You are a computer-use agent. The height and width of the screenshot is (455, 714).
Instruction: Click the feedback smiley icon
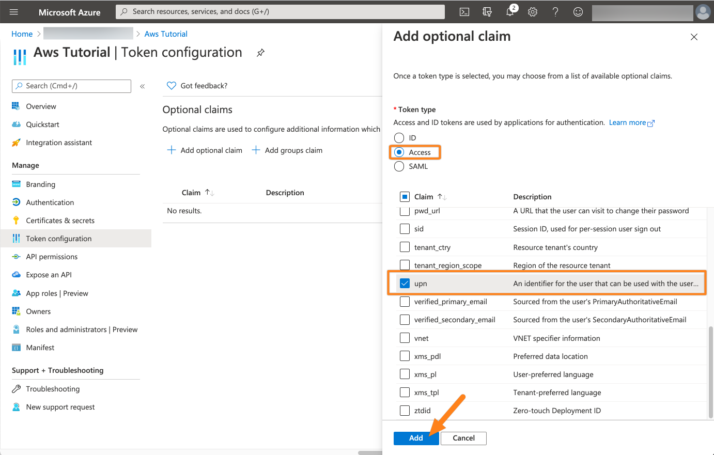578,12
